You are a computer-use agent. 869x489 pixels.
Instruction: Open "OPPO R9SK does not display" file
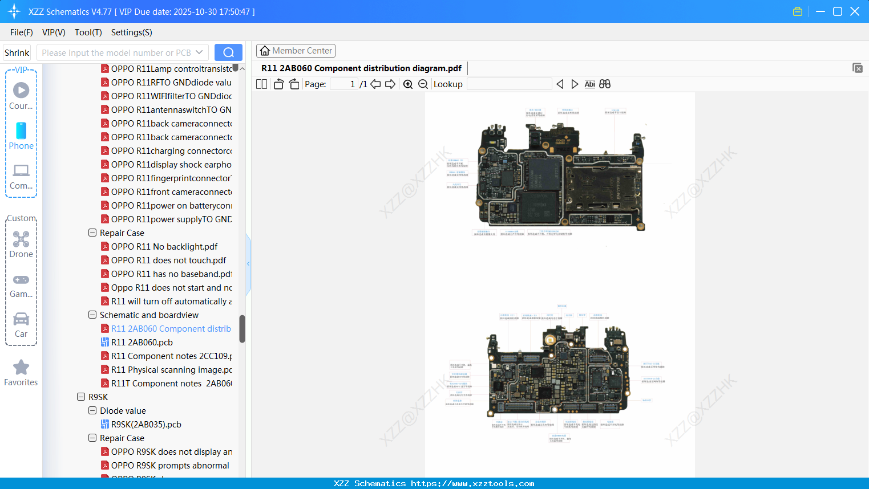tap(167, 451)
